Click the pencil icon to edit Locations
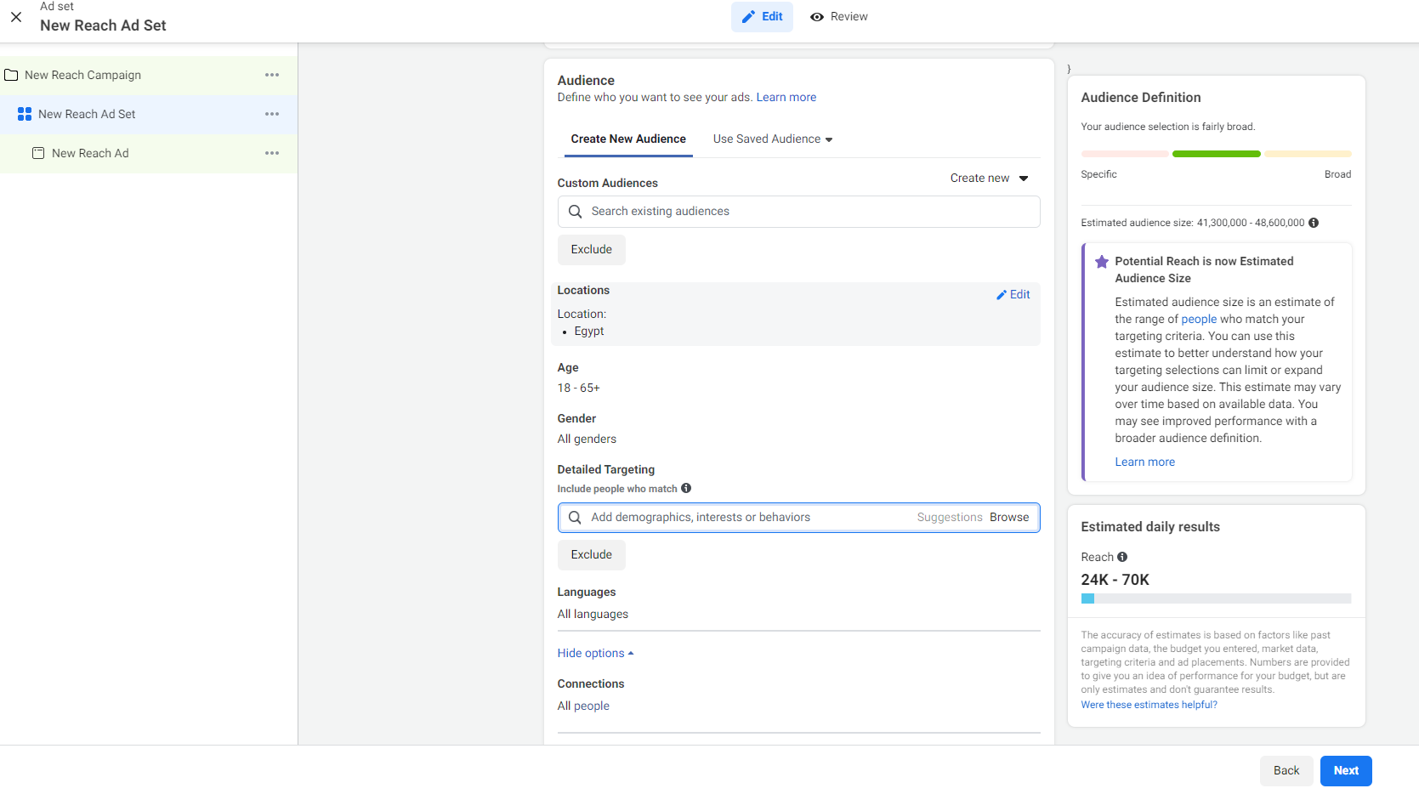Image resolution: width=1419 pixels, height=794 pixels. tap(1002, 295)
